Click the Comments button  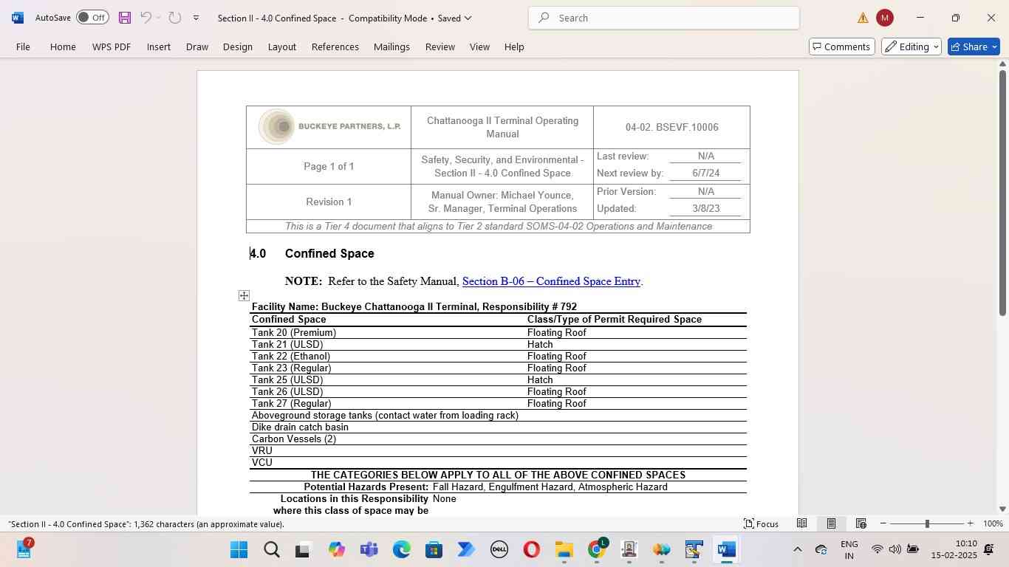[841, 47]
